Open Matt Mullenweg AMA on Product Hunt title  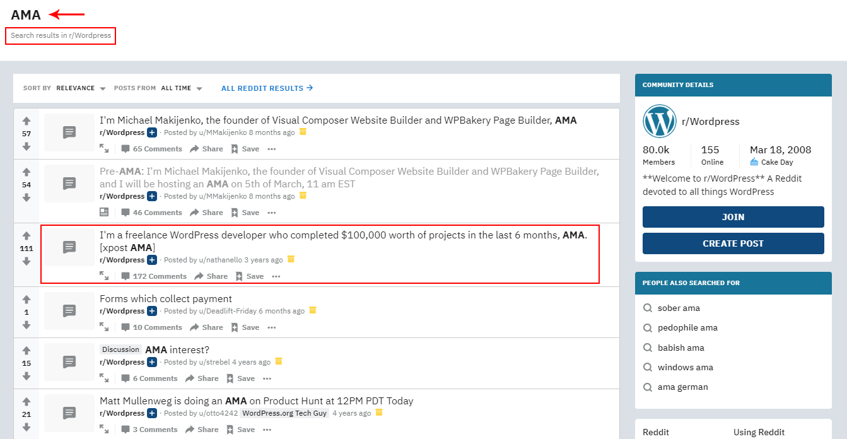pos(257,401)
